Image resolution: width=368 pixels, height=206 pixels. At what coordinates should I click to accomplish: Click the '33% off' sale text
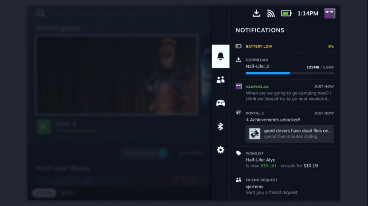click(268, 166)
